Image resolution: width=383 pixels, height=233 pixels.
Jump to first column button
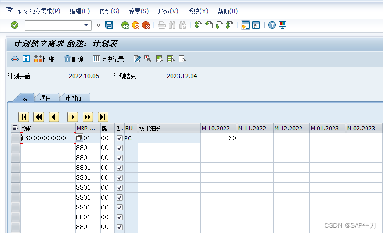[x=24, y=117]
